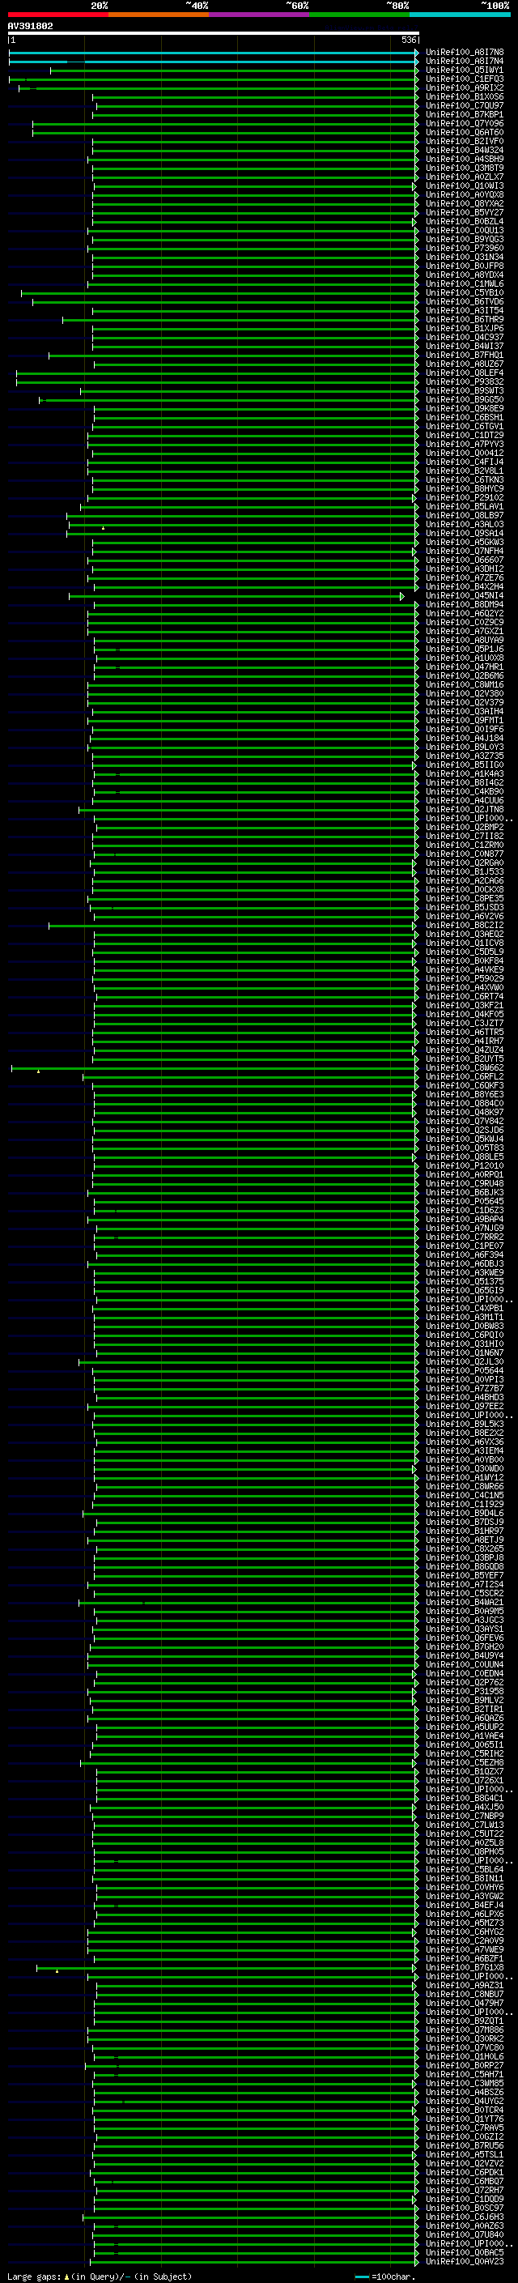Select hit label UniRef100_Q7M886
The height and width of the screenshot is (2283, 518).
tap(465, 2030)
